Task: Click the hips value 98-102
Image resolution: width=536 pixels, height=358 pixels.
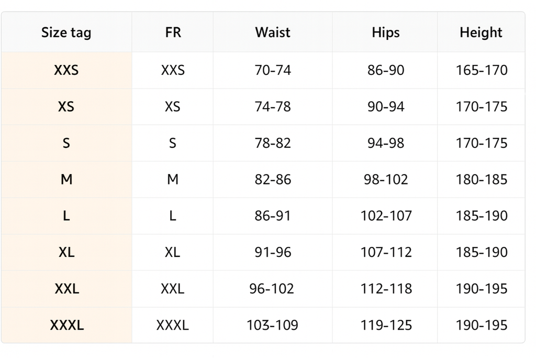Action: 386,180
